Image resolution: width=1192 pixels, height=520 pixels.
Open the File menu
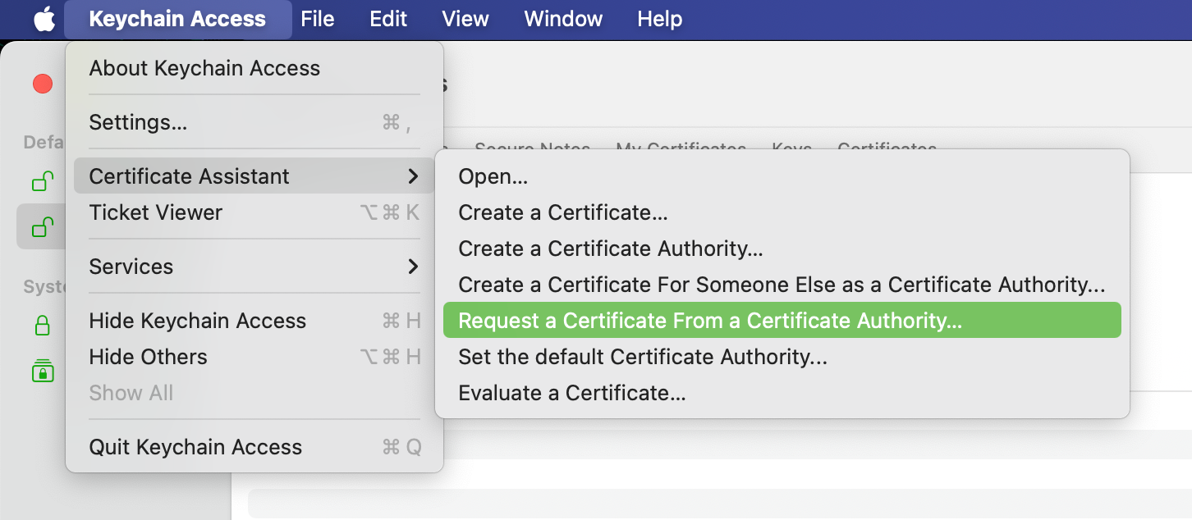pos(318,19)
